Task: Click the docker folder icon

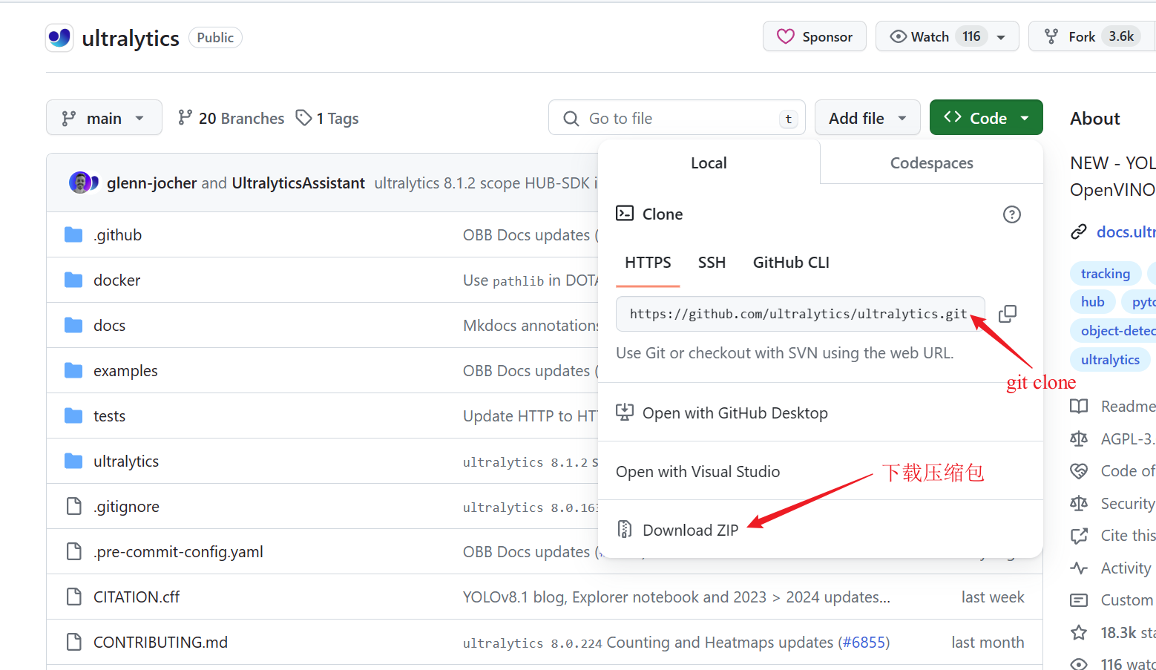Action: coord(73,280)
